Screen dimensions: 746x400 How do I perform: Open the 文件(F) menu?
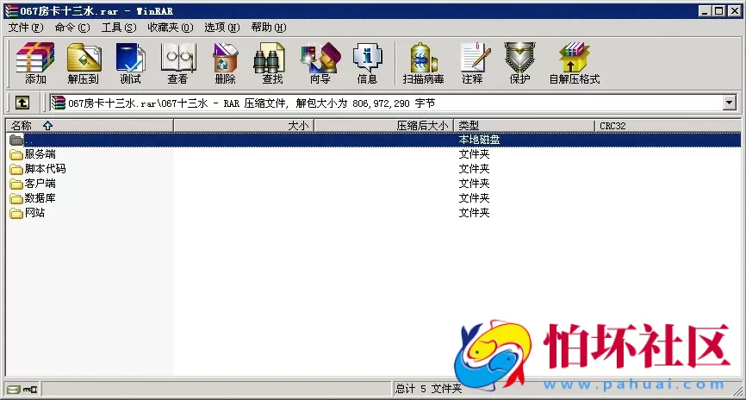pyautogui.click(x=26, y=28)
